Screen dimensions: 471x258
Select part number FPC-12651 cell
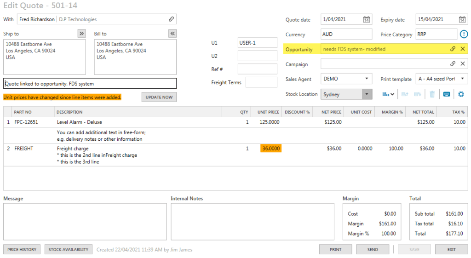[x=26, y=122]
